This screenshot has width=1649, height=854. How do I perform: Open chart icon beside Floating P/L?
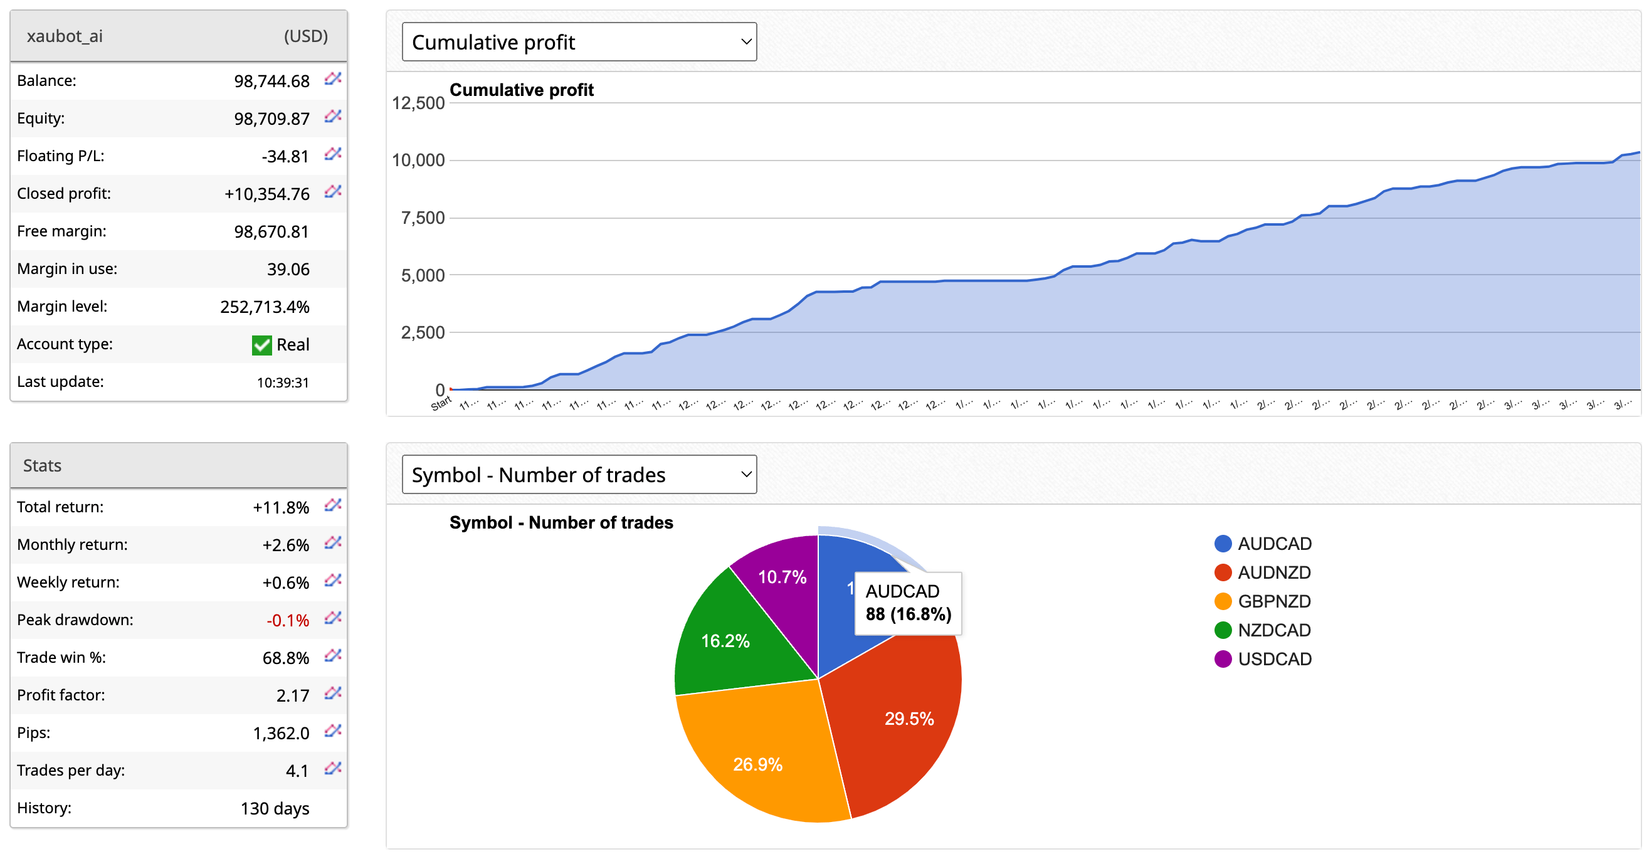point(333,154)
